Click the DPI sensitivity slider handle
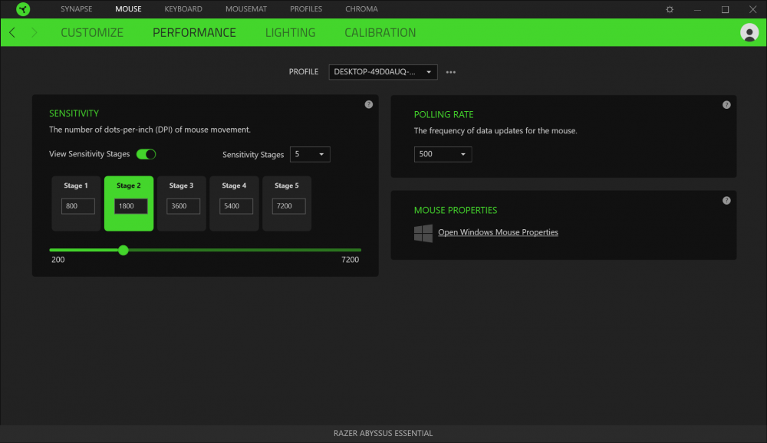This screenshot has width=767, height=443. point(123,251)
